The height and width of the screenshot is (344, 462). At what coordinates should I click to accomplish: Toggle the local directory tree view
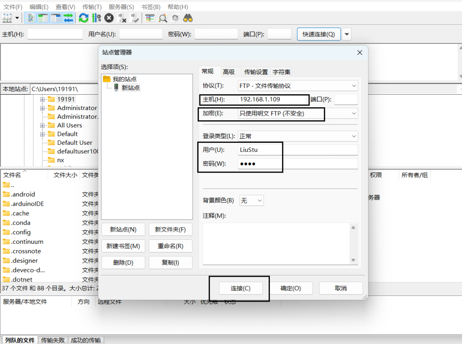[43, 18]
